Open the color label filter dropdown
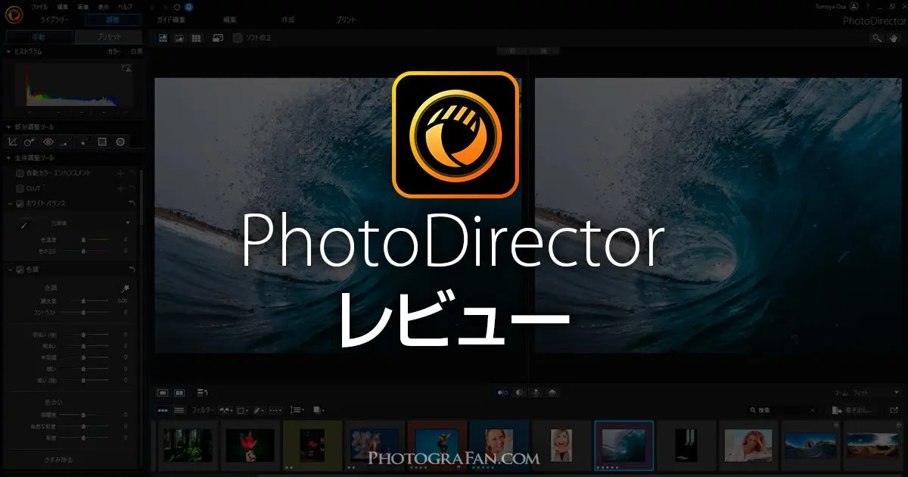This screenshot has width=908, height=477. click(243, 410)
